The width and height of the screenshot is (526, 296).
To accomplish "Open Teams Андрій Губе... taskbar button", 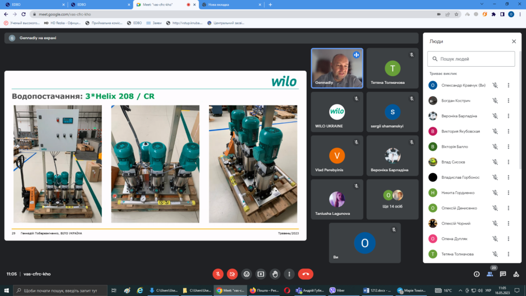I will [311, 290].
